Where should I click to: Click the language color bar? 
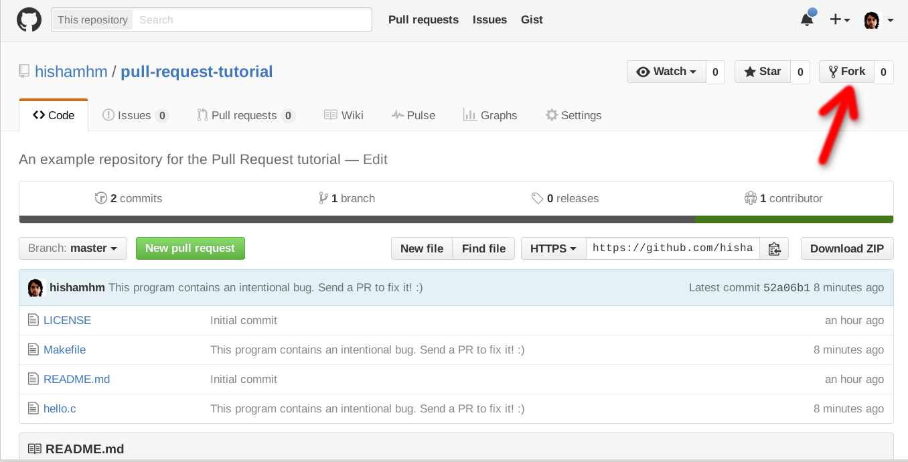pos(456,219)
